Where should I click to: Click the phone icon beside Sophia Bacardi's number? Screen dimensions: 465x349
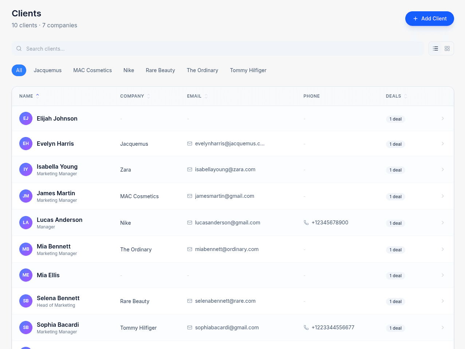(306, 327)
